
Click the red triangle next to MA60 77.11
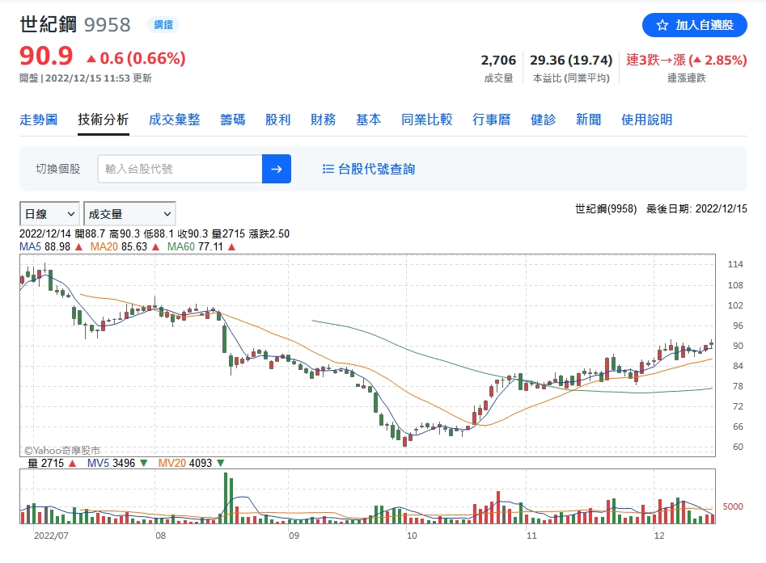232,247
